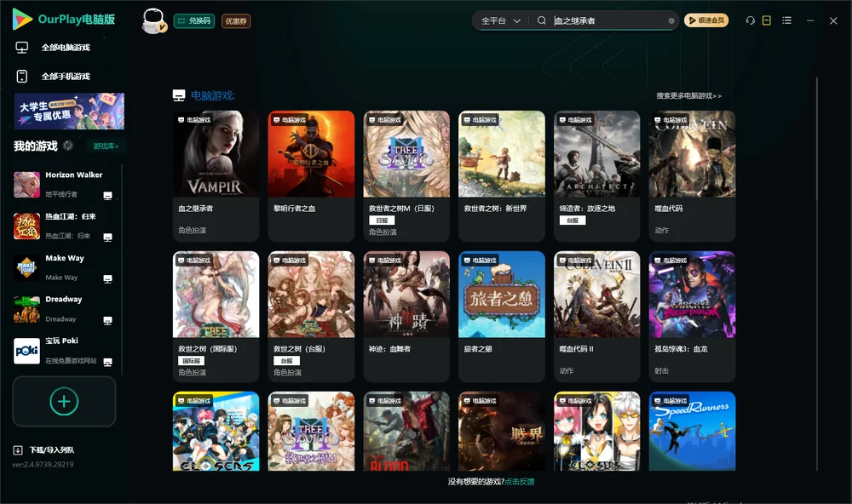
Task: Click the PC icon beside Dreadway
Action: click(x=107, y=320)
